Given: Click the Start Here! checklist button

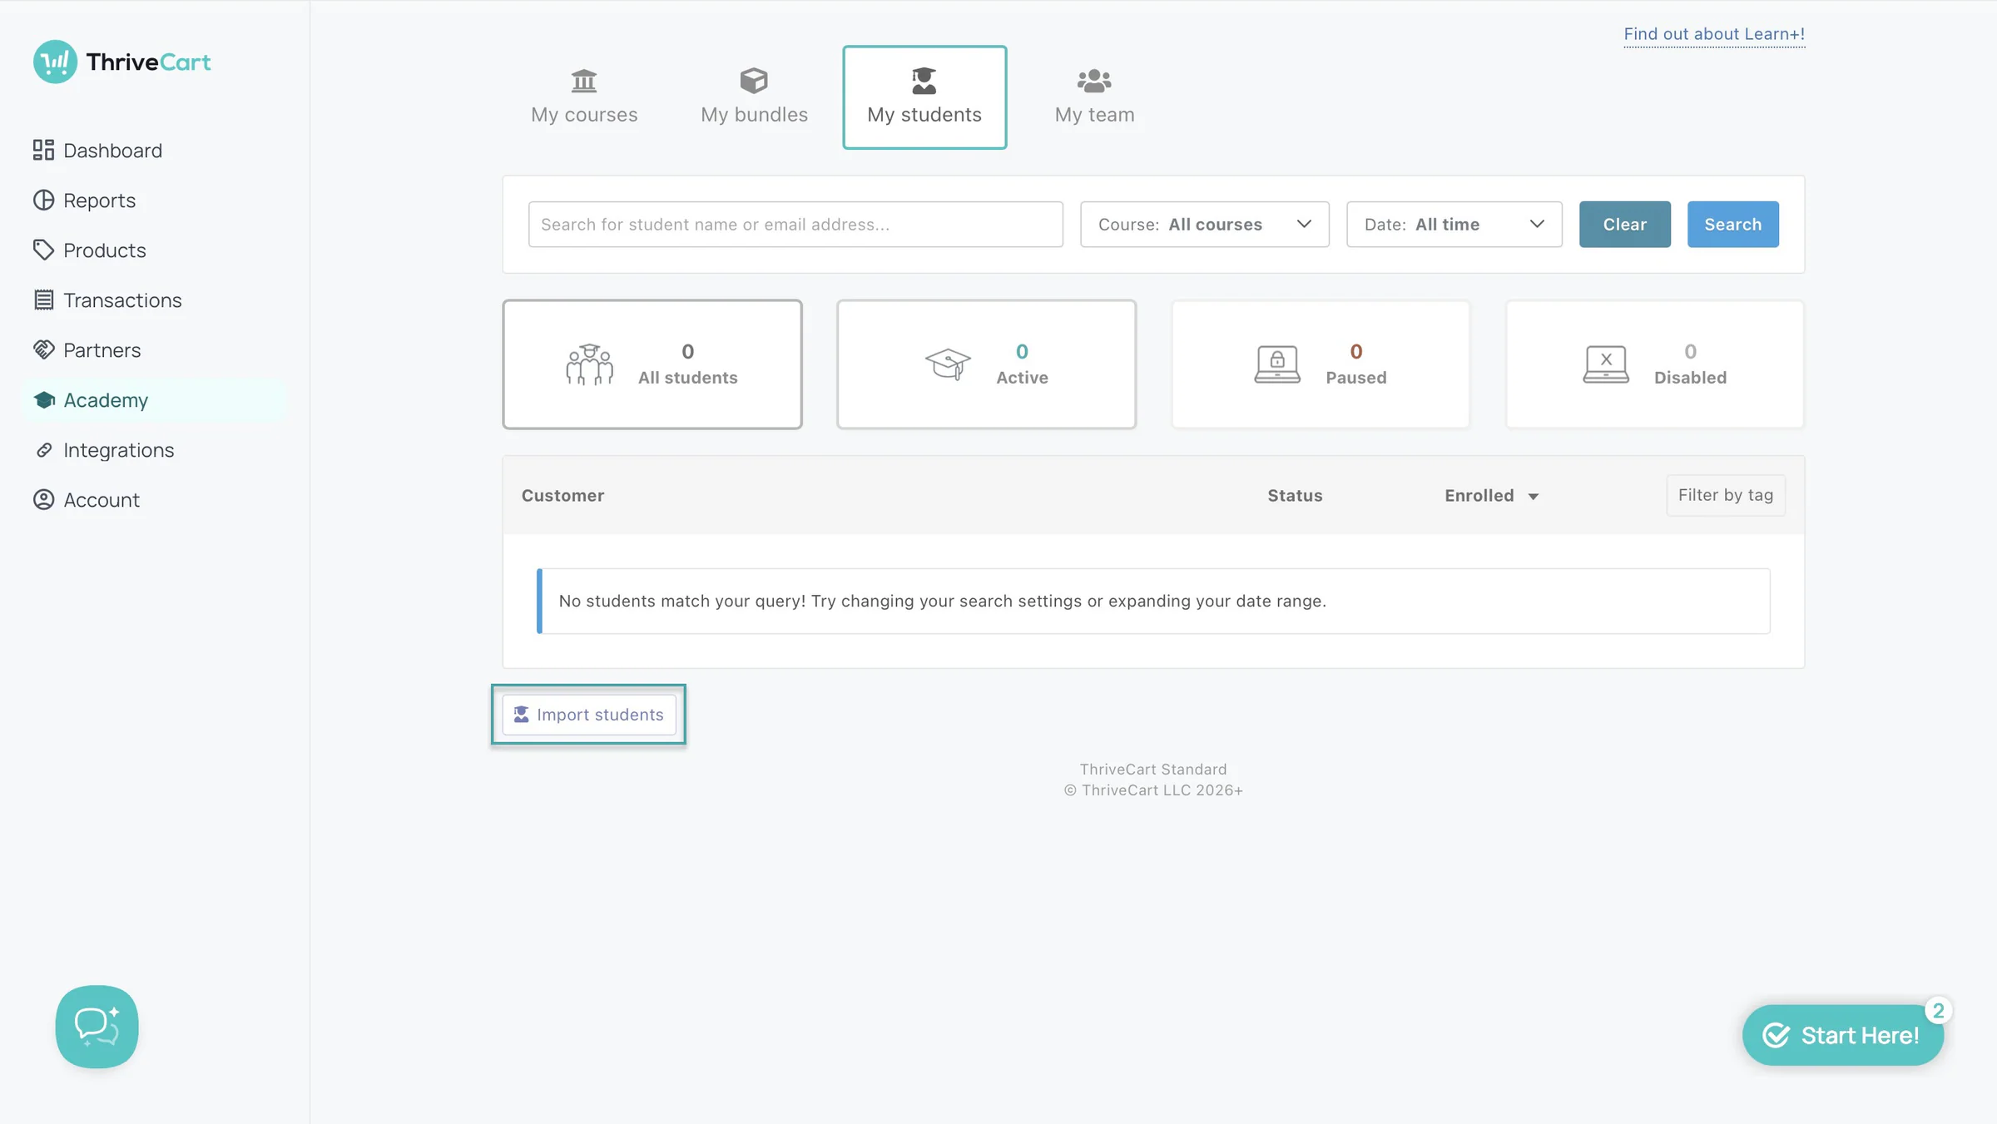Looking at the screenshot, I should [x=1843, y=1035].
